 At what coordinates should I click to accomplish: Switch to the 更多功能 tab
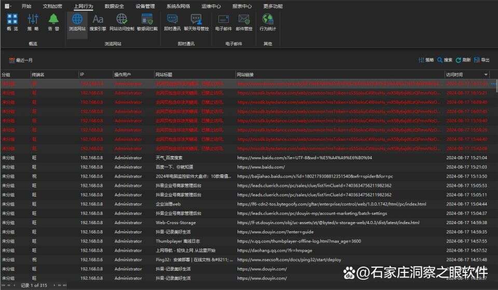273,6
